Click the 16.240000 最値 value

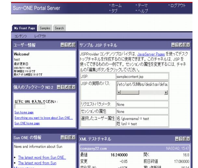coord(119,155)
